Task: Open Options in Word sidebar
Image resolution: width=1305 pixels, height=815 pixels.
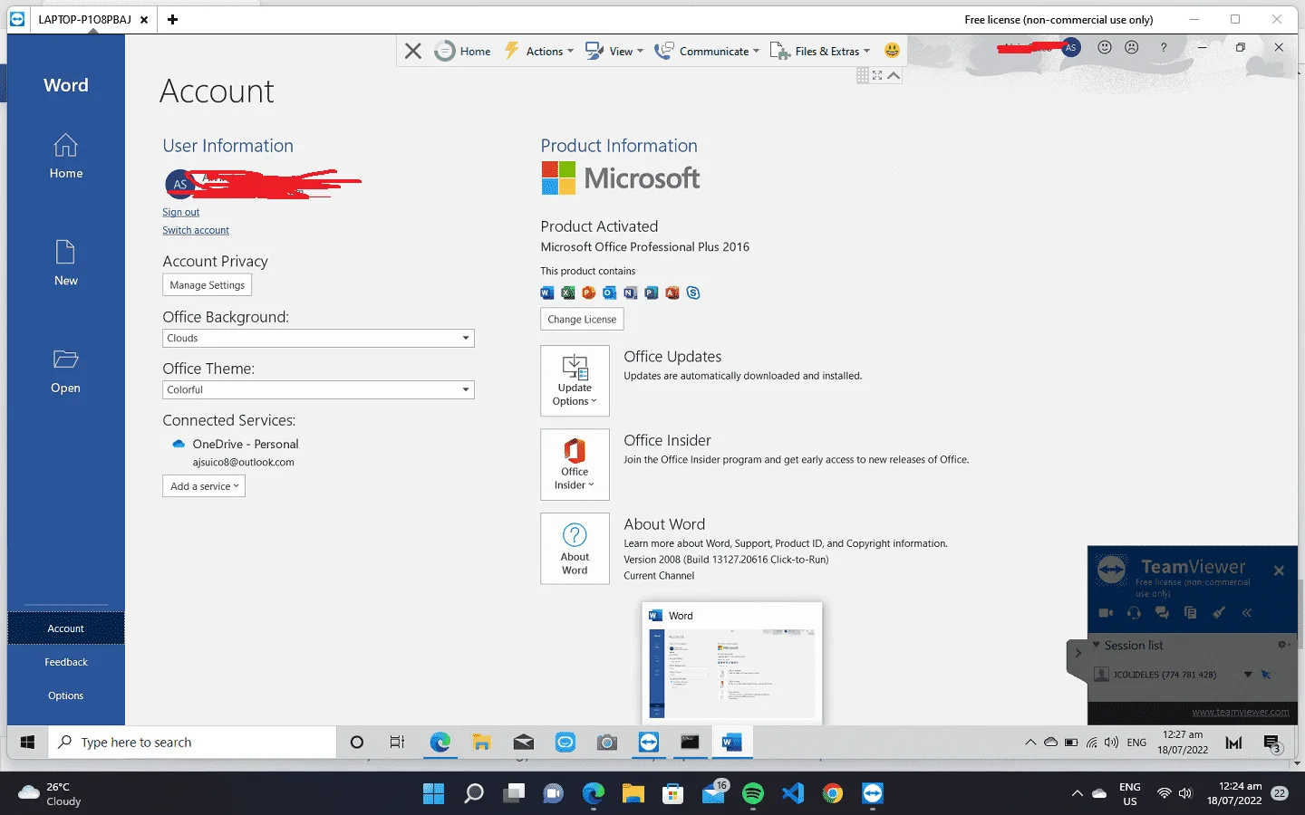Action: click(65, 695)
